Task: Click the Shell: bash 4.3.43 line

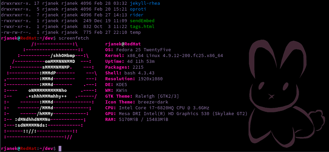Action: tap(130, 73)
